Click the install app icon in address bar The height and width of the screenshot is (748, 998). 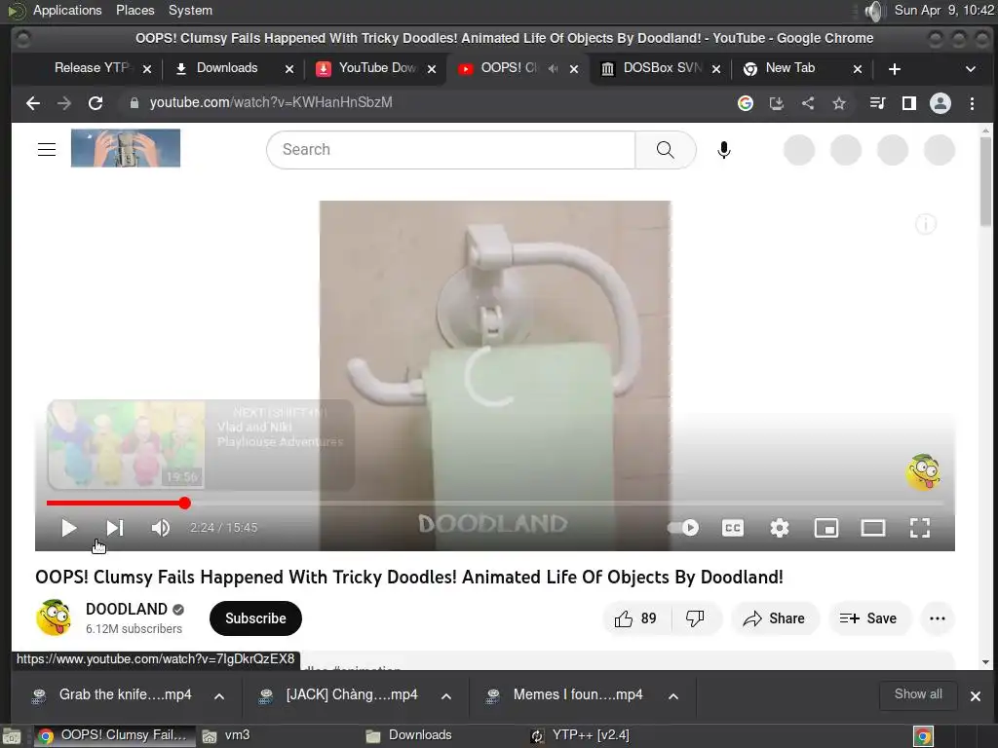[777, 103]
